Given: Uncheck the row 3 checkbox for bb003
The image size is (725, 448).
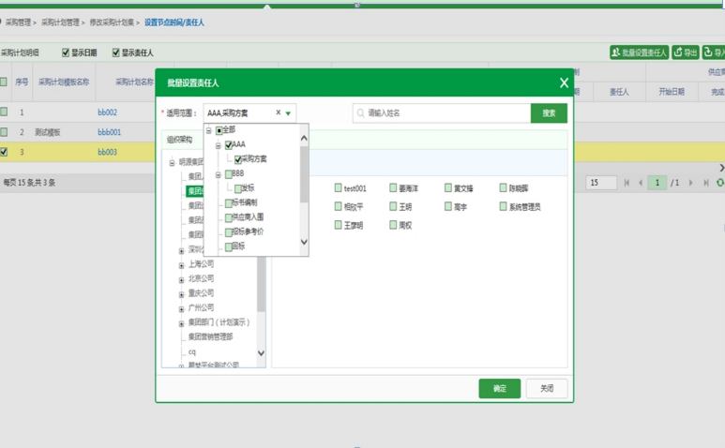Looking at the screenshot, I should [x=4, y=152].
